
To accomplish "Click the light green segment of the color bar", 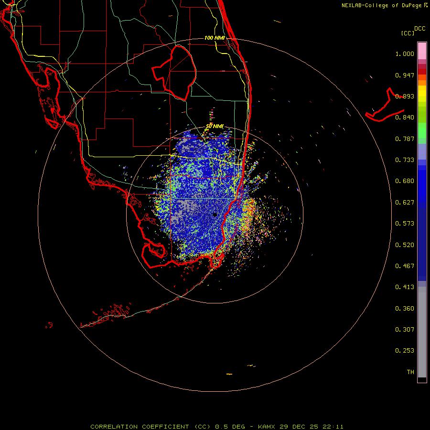I will point(422,130).
